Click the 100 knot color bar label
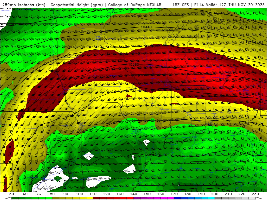 (x=79, y=194)
